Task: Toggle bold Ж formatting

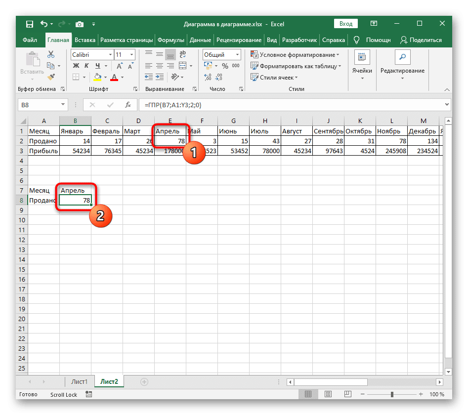Action: pyautogui.click(x=76, y=66)
